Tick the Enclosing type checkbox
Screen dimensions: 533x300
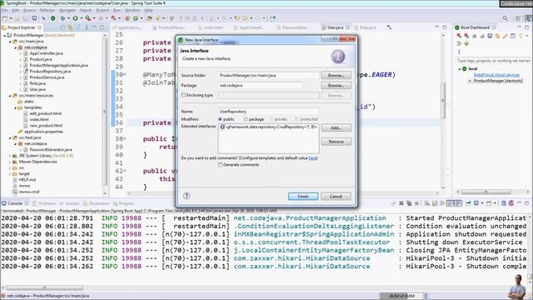(x=183, y=95)
